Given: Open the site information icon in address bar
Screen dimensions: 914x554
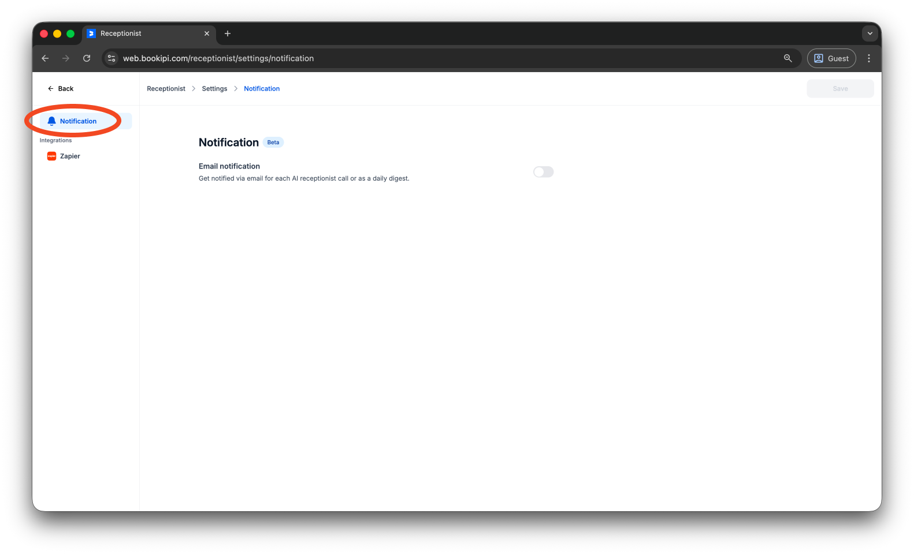Looking at the screenshot, I should coord(112,58).
